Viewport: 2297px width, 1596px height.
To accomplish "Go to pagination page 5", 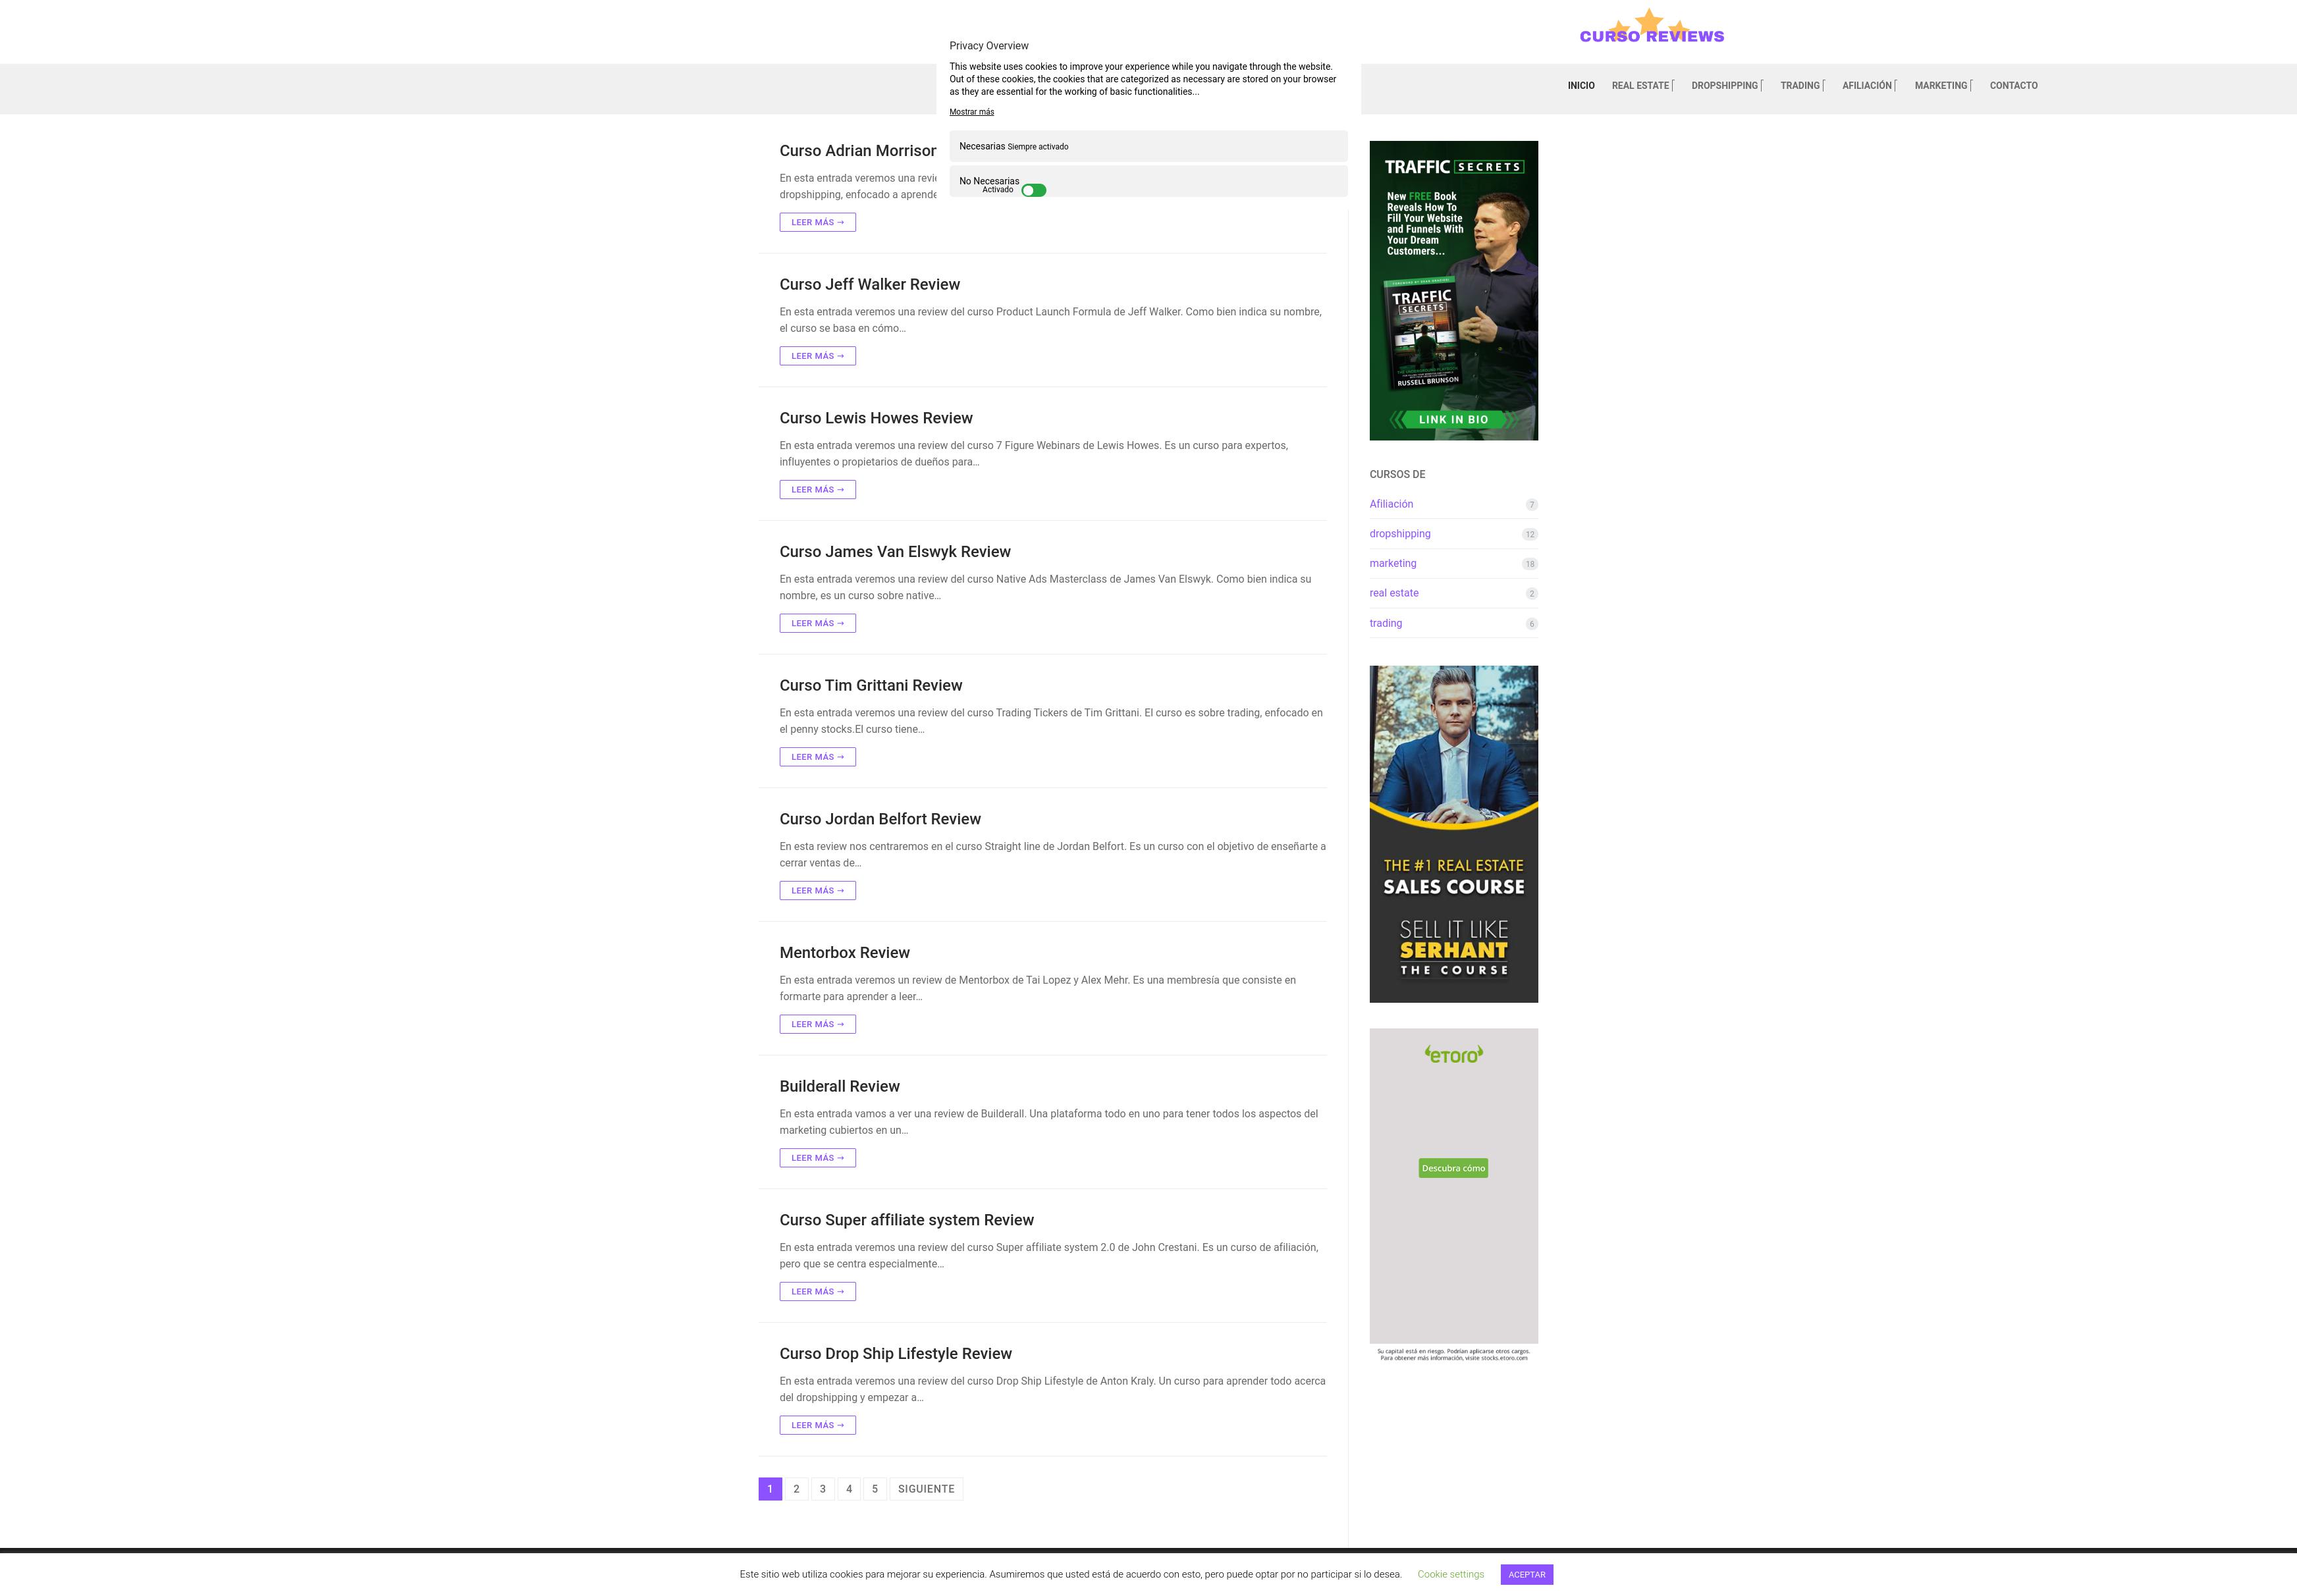I will point(875,1489).
